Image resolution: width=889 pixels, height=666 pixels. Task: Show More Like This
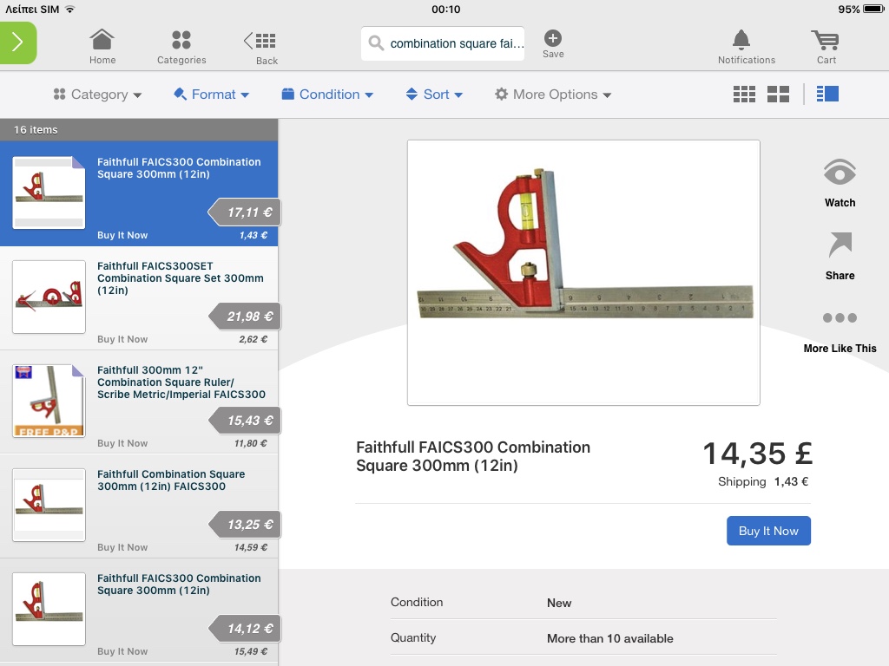[840, 331]
